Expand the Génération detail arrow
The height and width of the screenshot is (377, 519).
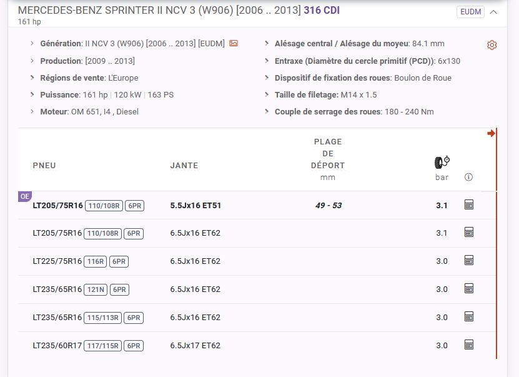click(32, 44)
